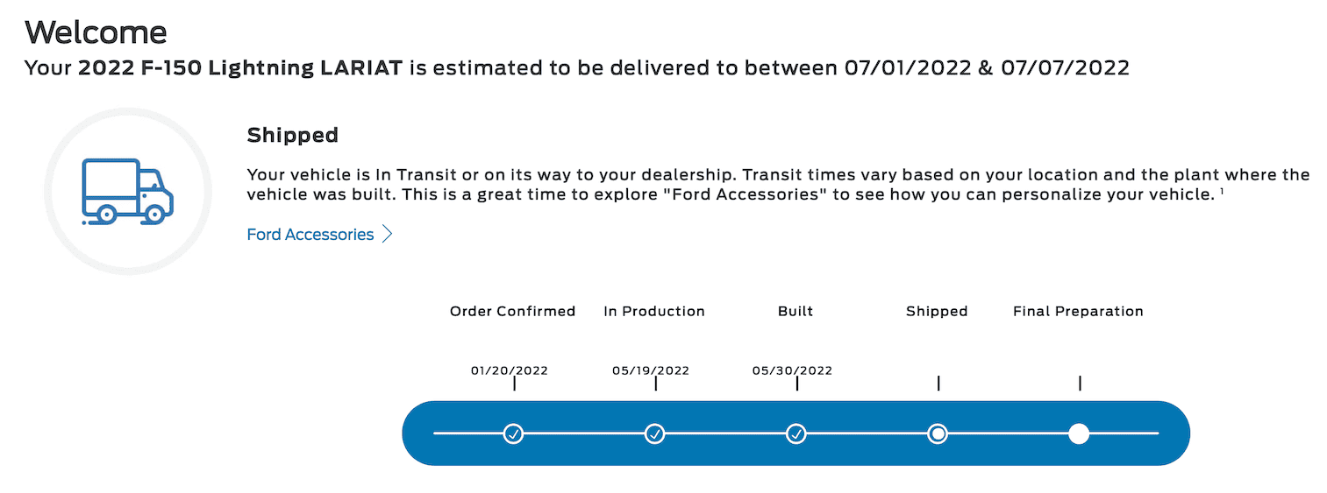
Task: Click the In Production checkmark circle
Action: tap(655, 433)
